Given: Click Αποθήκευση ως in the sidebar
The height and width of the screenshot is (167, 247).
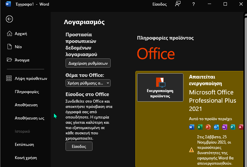Looking at the screenshot, I should click(29, 118).
